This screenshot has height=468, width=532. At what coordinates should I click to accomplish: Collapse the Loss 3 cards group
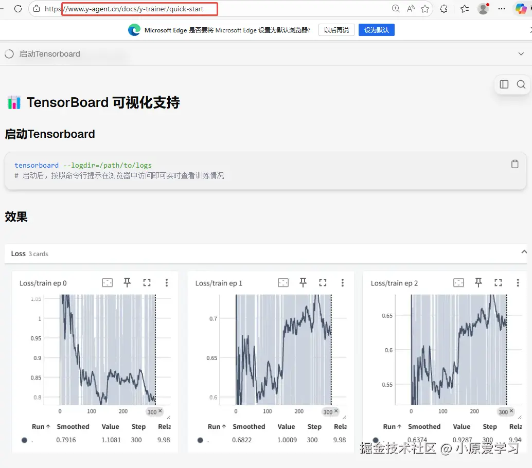[524, 251]
